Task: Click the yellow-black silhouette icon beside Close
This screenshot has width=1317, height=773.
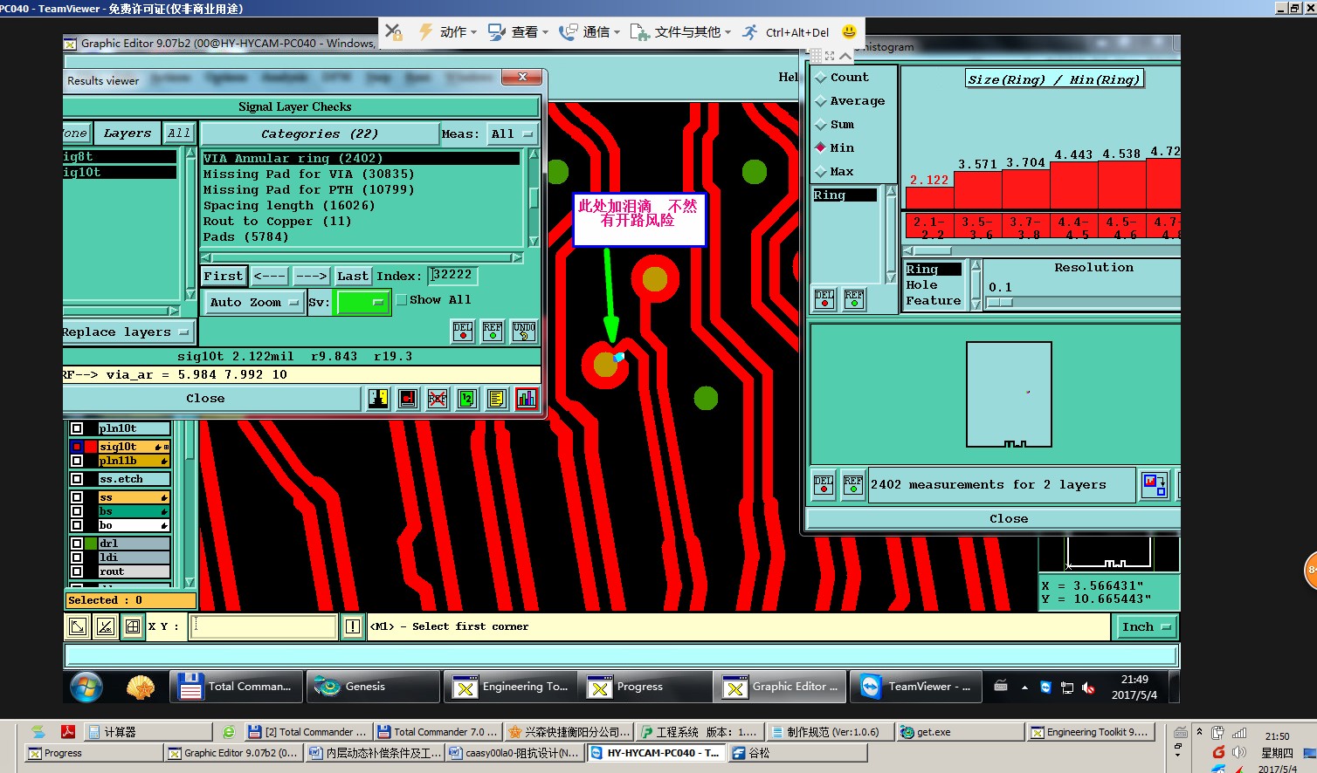Action: pos(378,399)
